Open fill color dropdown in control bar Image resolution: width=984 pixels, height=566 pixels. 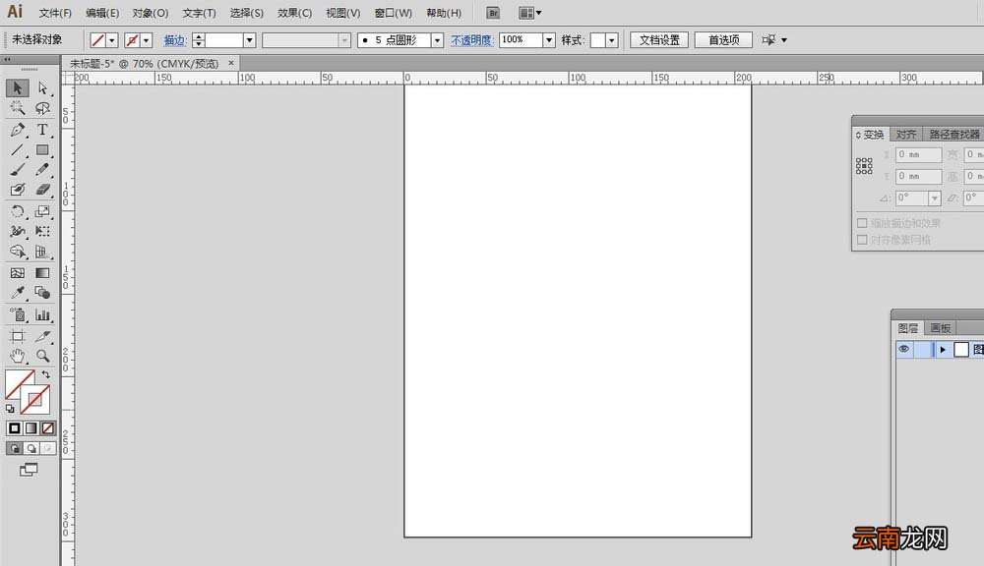pyautogui.click(x=112, y=40)
